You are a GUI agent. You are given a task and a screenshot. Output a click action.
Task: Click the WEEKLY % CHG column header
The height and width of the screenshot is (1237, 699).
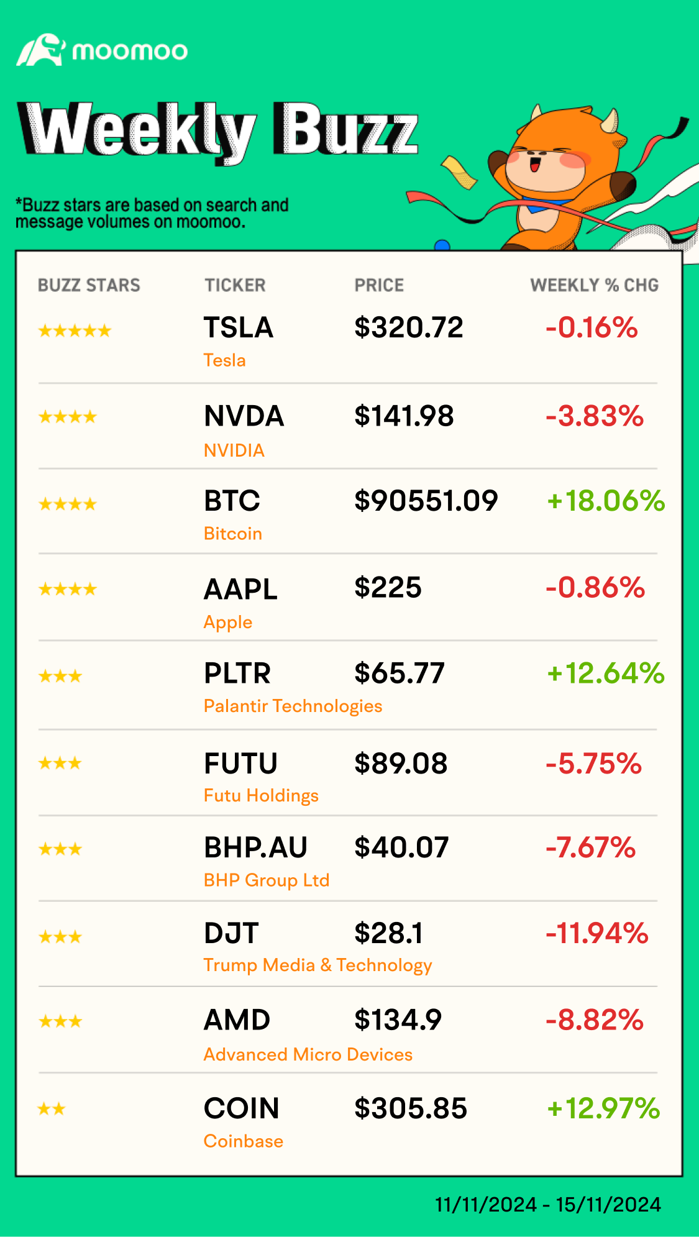(594, 285)
